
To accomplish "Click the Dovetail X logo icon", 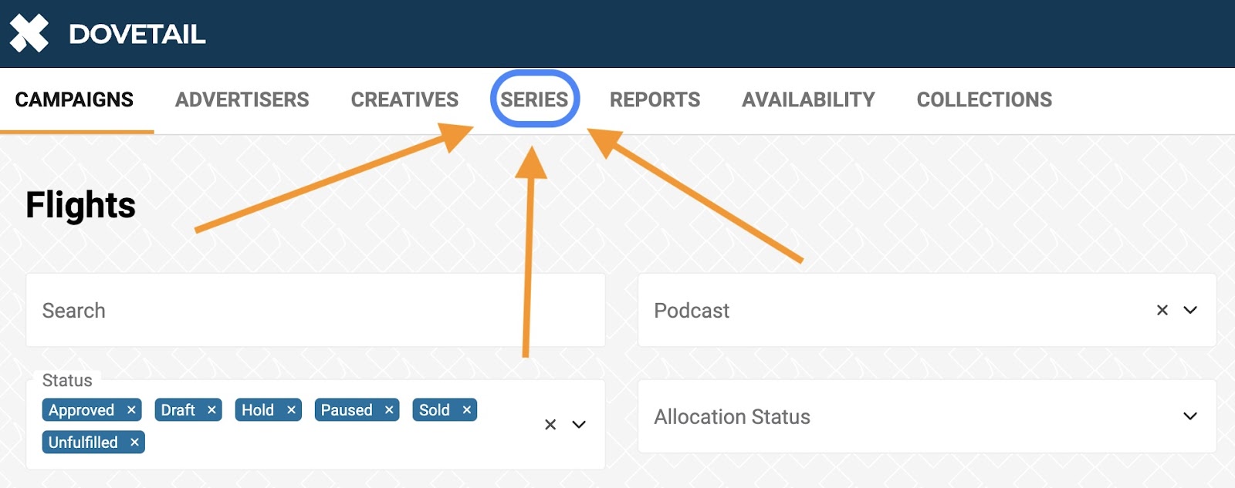I will click(x=29, y=33).
